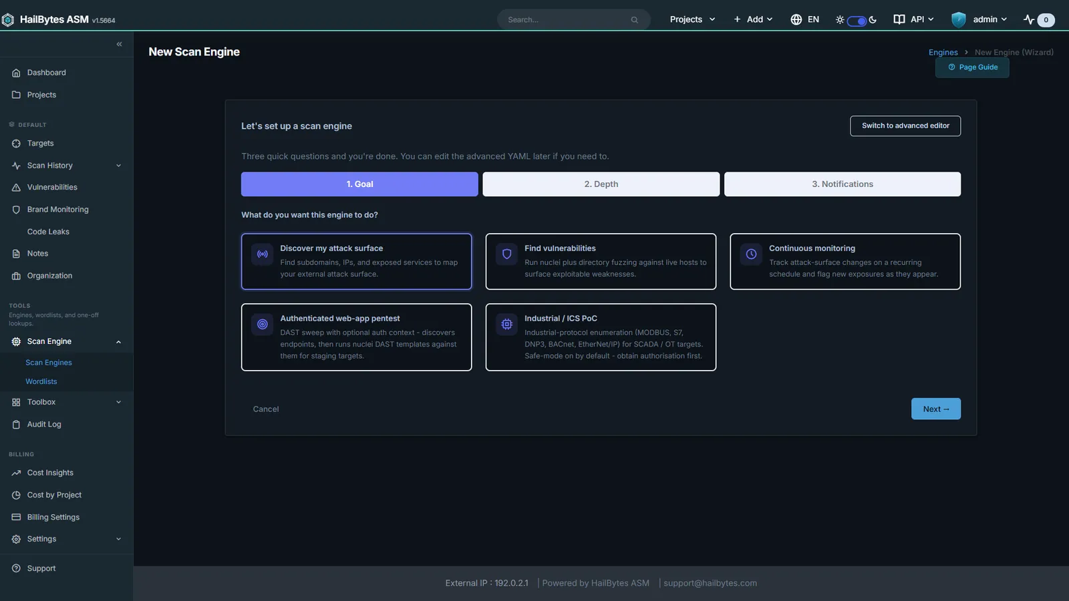Click the Toolbox grid icon
Viewport: 1069px width, 601px height.
pyautogui.click(x=16, y=402)
